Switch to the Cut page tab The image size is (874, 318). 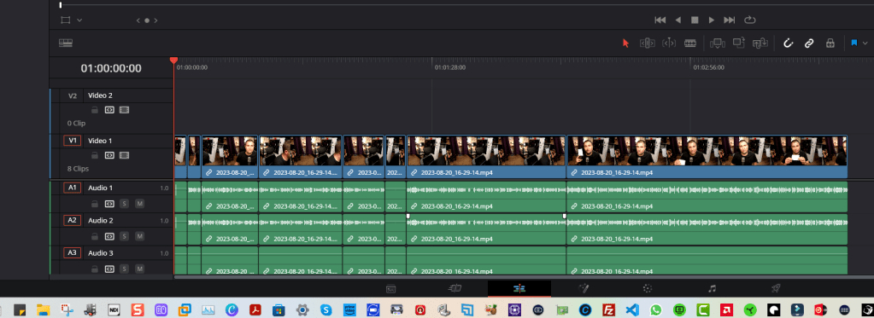coord(455,288)
